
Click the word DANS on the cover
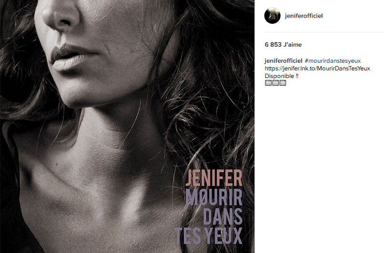coord(222,216)
